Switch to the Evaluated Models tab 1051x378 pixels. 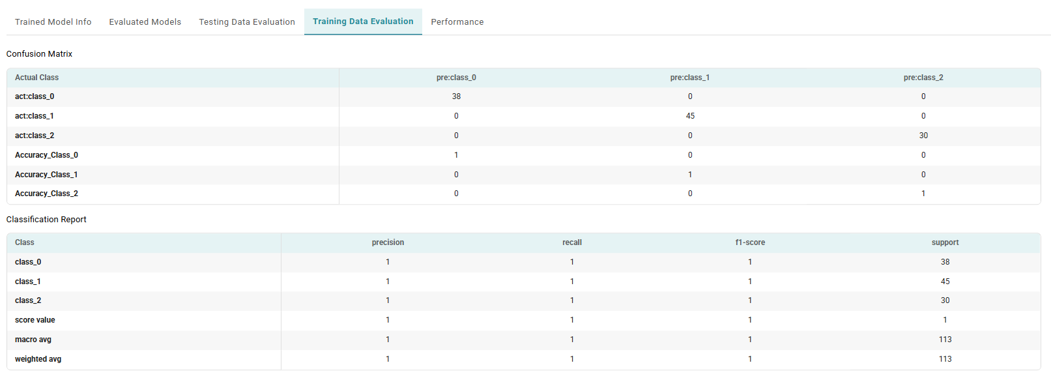point(145,22)
